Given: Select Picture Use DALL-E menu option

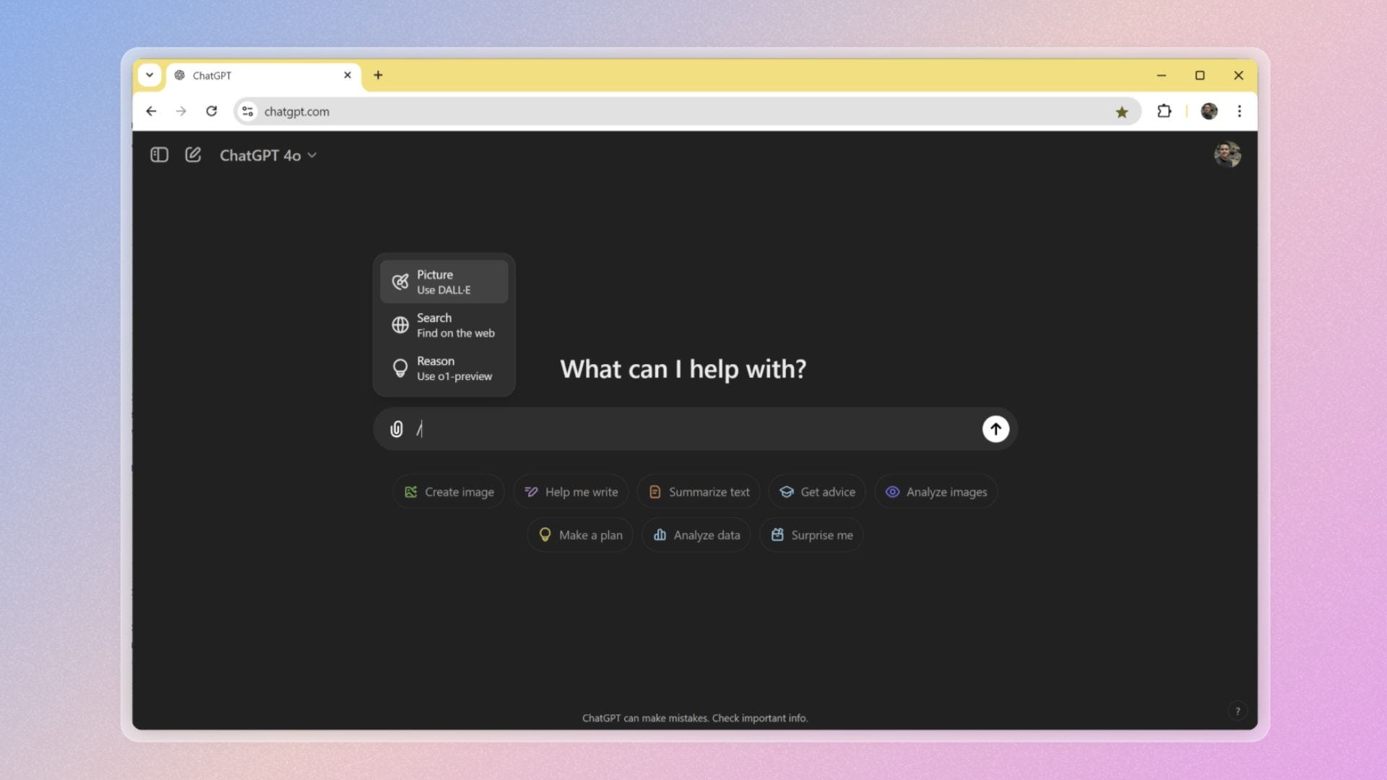Looking at the screenshot, I should (444, 282).
